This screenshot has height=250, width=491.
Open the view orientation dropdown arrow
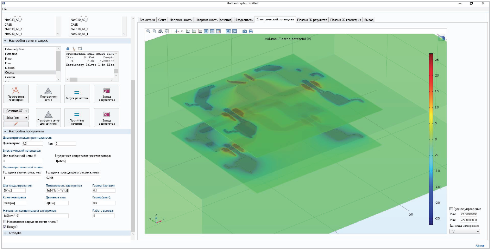coord(182,31)
